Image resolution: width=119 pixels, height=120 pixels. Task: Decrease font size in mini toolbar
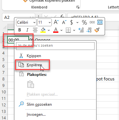click(x=64, y=22)
